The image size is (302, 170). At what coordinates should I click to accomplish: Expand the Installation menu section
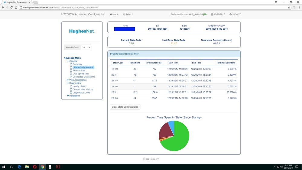point(68,96)
